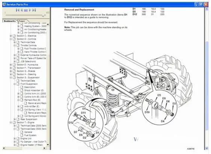Click page icon beside JCB Selectronic
Image resolution: width=211 pixels, height=154 pixels.
18,62
